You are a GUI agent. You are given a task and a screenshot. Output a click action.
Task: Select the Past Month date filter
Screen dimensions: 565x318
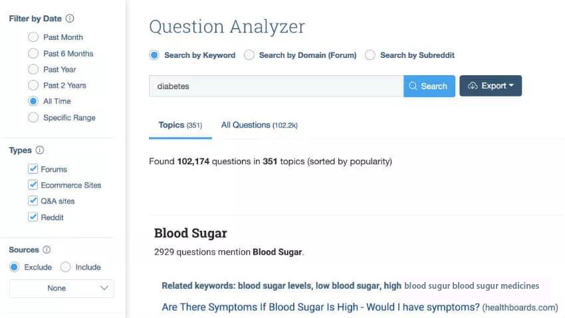(x=33, y=37)
